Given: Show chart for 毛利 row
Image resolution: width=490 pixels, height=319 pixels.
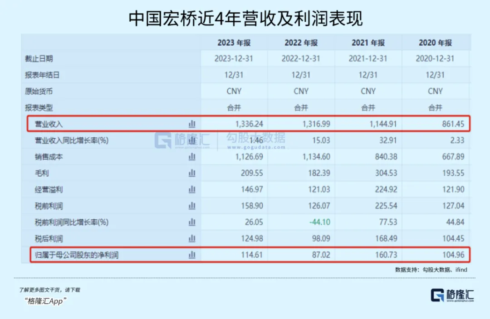Looking at the screenshot, I should (192, 173).
